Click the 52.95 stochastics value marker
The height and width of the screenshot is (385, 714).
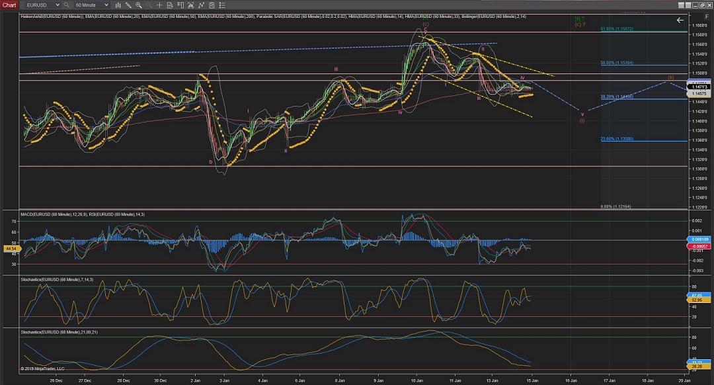tap(697, 300)
